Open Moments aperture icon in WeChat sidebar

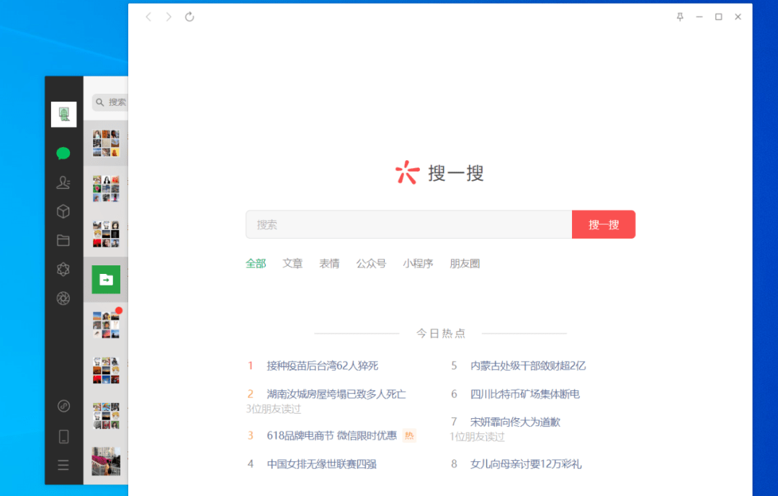[x=63, y=298]
